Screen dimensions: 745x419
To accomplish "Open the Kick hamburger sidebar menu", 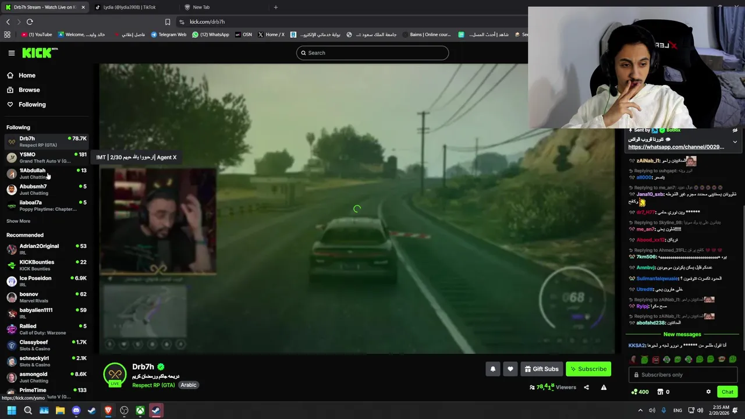I will pyautogui.click(x=11, y=53).
